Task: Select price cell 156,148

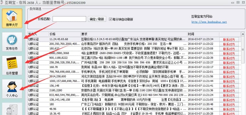Action: pyautogui.click(x=54, y=86)
